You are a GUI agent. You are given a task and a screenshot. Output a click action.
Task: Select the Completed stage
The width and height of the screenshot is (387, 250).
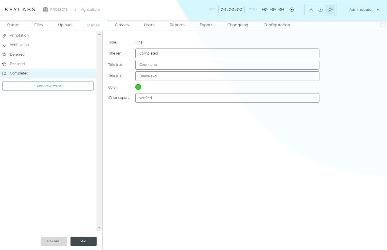pyautogui.click(x=48, y=73)
